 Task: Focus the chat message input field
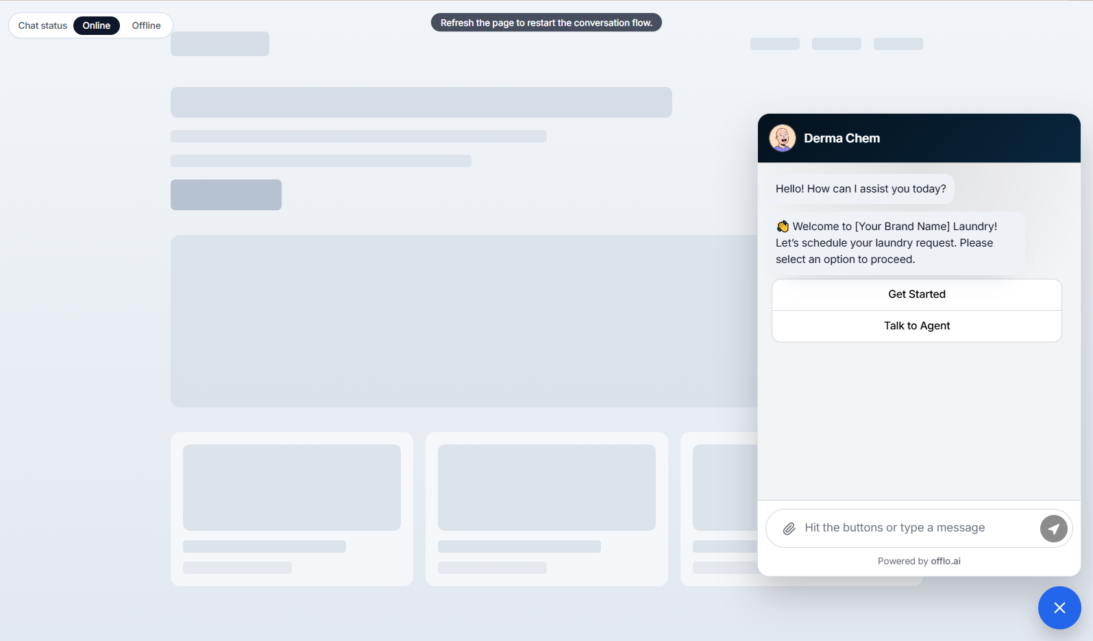(x=918, y=528)
